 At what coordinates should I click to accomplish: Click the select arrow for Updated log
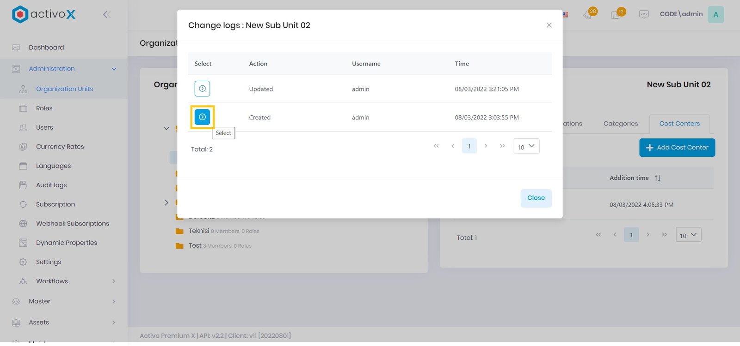[x=202, y=89]
